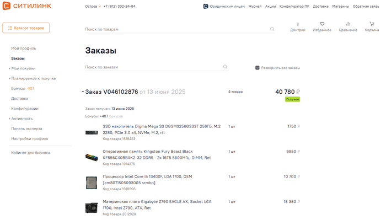Go to the Журнал section
The height and width of the screenshot is (220, 386).
point(255,7)
